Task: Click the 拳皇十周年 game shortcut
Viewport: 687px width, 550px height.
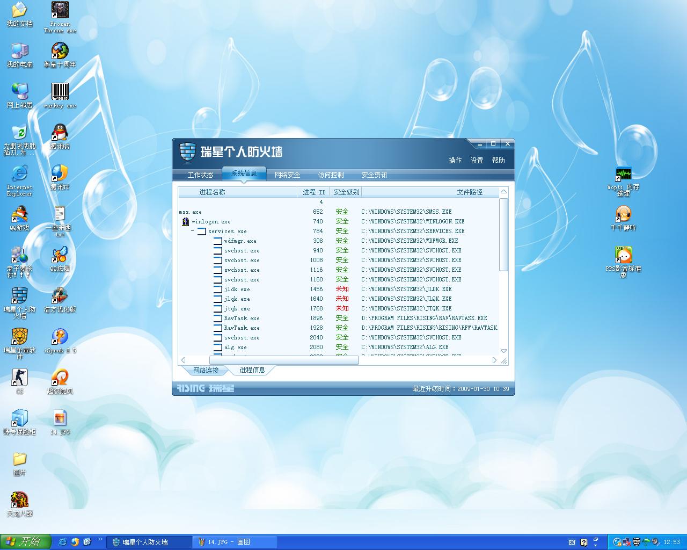Action: pos(60,55)
